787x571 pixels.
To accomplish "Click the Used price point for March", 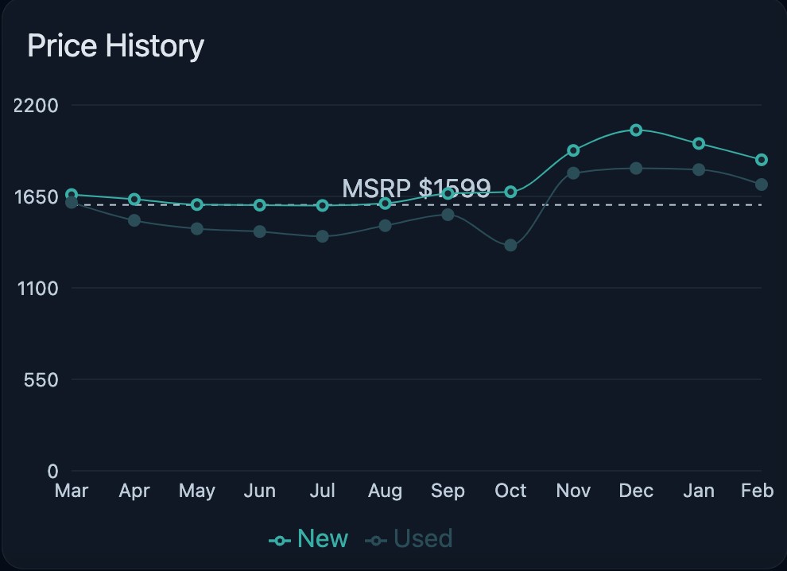I will click(x=72, y=202).
